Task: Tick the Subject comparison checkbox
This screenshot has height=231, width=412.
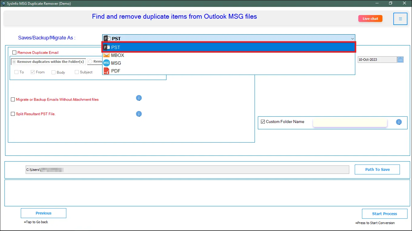Action: point(77,72)
